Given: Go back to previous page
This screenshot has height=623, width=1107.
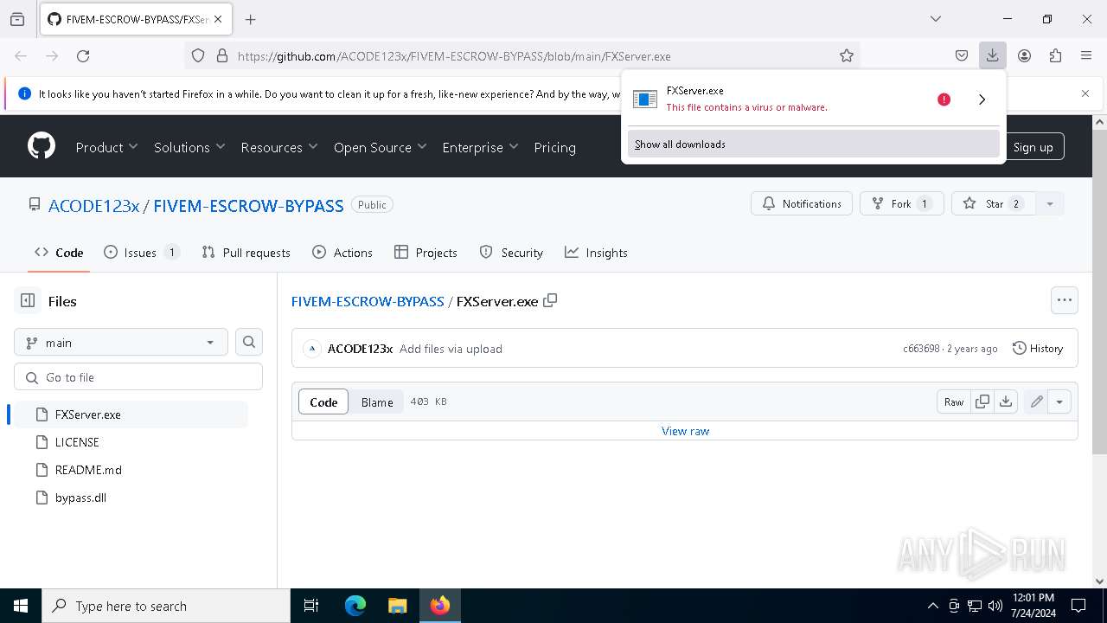Looking at the screenshot, I should 21,55.
